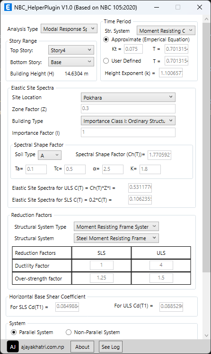Select the User Defined time period option

coord(106,61)
